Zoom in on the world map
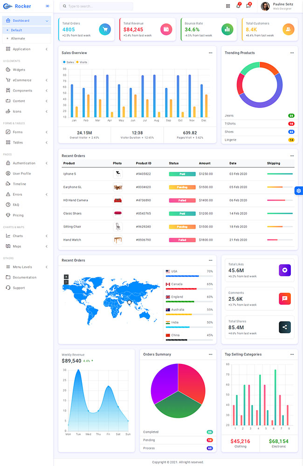 (x=66, y=277)
